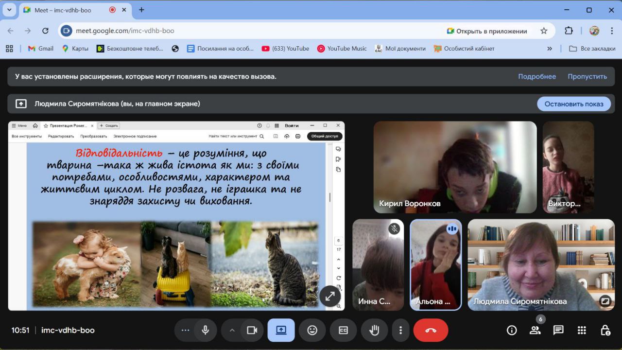Turn off the camera
The image size is (622, 350).
[252, 330]
